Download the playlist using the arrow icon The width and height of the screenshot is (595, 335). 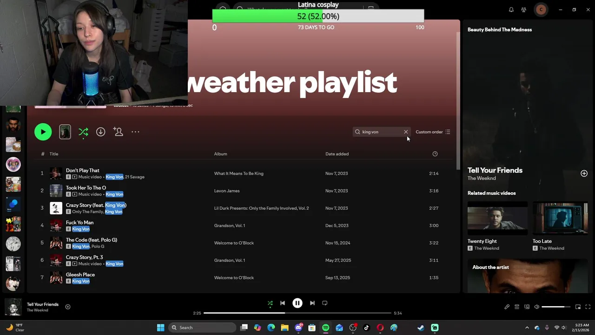point(100,132)
